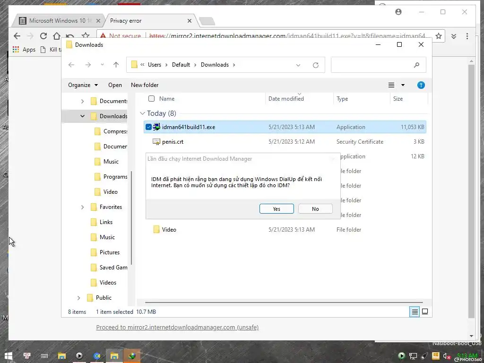
Task: Open Apps shortcut in bookmarks bar
Action: 24,49
